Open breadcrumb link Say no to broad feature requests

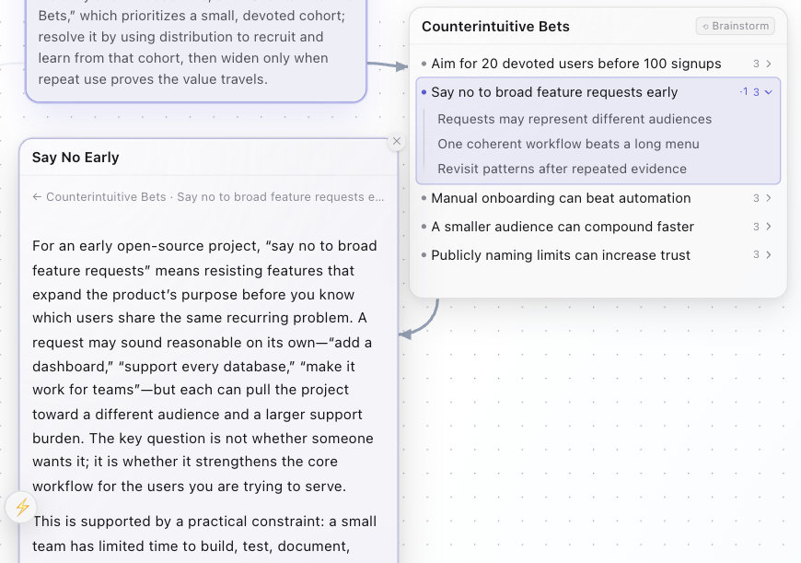point(281,197)
